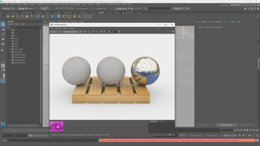260x146 pixels.
Task: Open the Arnold shelf tab
Action: pyautogui.click(x=101, y=13)
